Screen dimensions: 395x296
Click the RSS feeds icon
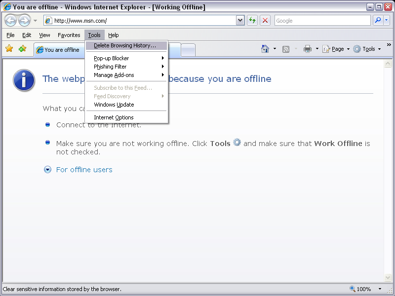coord(286,49)
